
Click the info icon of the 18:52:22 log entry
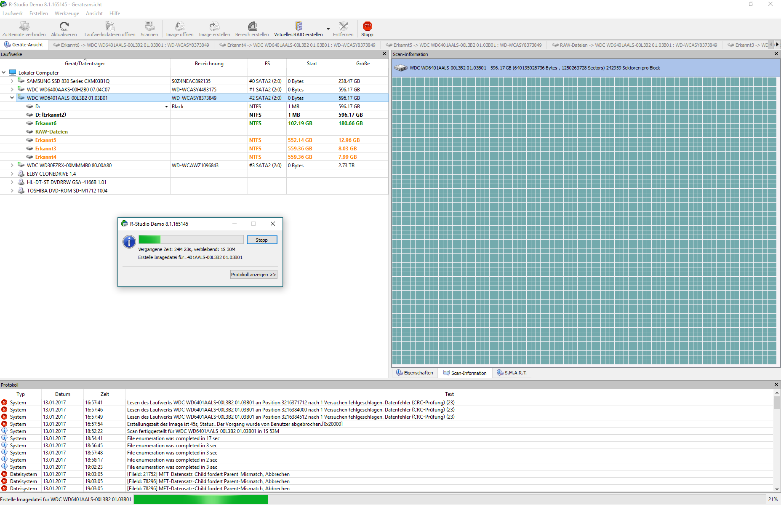[4, 431]
